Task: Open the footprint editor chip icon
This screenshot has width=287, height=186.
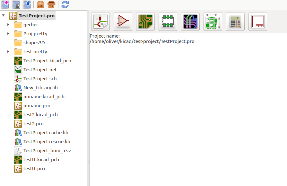Action: pyautogui.click(x=168, y=22)
